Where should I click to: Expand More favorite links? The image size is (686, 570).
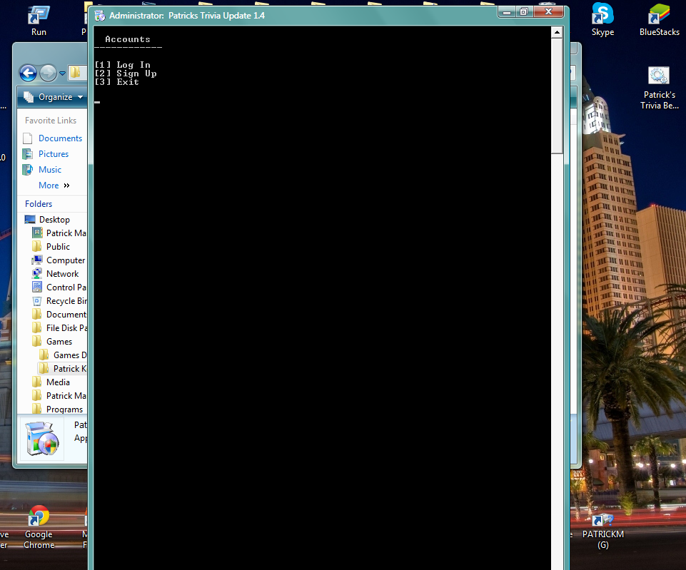click(x=54, y=185)
